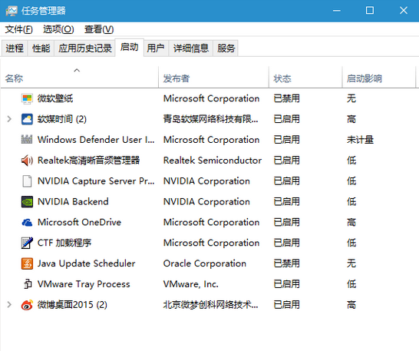Click the CTF 加载程序 pen icon
Viewport: 419px width, 351px height.
(27, 243)
